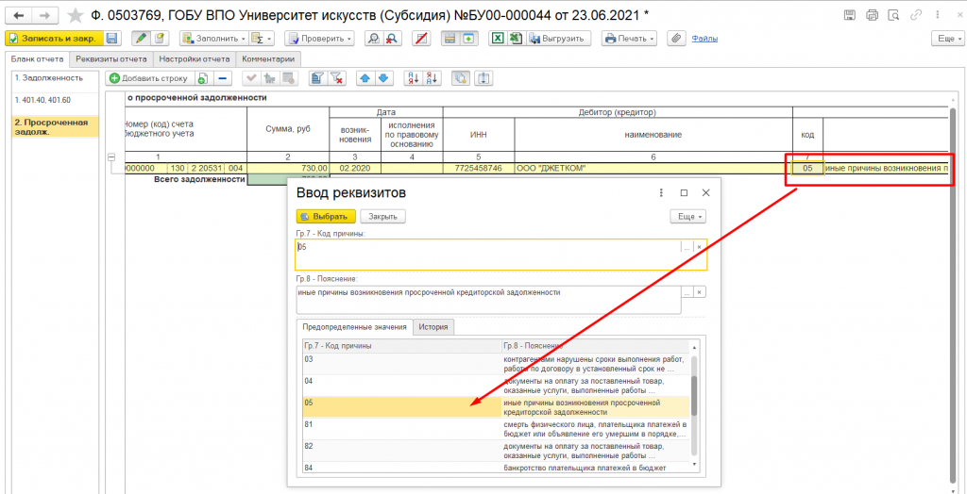Click the vertical three-dot menu in Ввод реквизитов dialog
967x494 pixels.
point(661,192)
